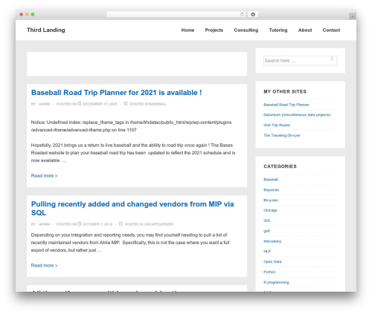Image resolution: width=372 pixels, height=314 pixels.
Task: Click the search magnifier icon in the search box
Action: coord(332,59)
